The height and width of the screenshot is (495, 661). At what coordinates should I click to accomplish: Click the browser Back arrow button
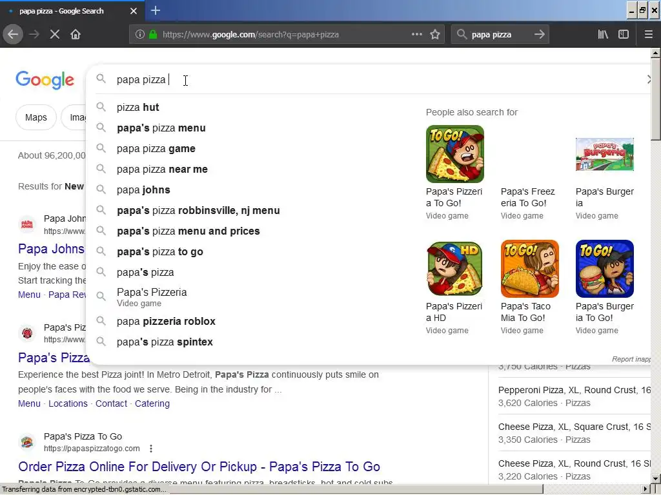tap(13, 35)
